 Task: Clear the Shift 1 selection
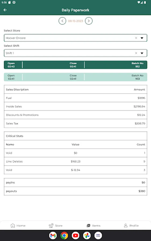coord(136,53)
